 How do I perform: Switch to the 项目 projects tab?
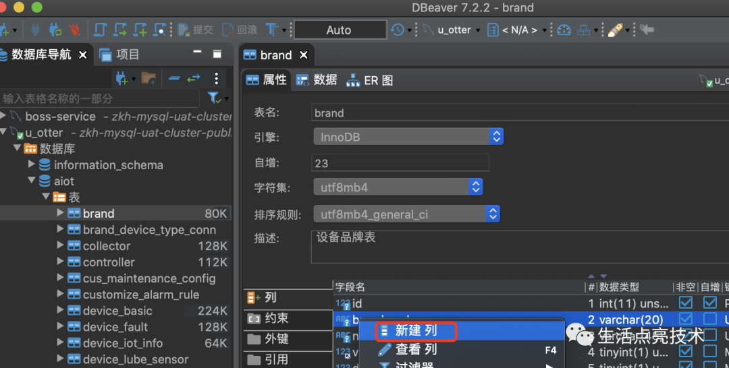pyautogui.click(x=119, y=55)
